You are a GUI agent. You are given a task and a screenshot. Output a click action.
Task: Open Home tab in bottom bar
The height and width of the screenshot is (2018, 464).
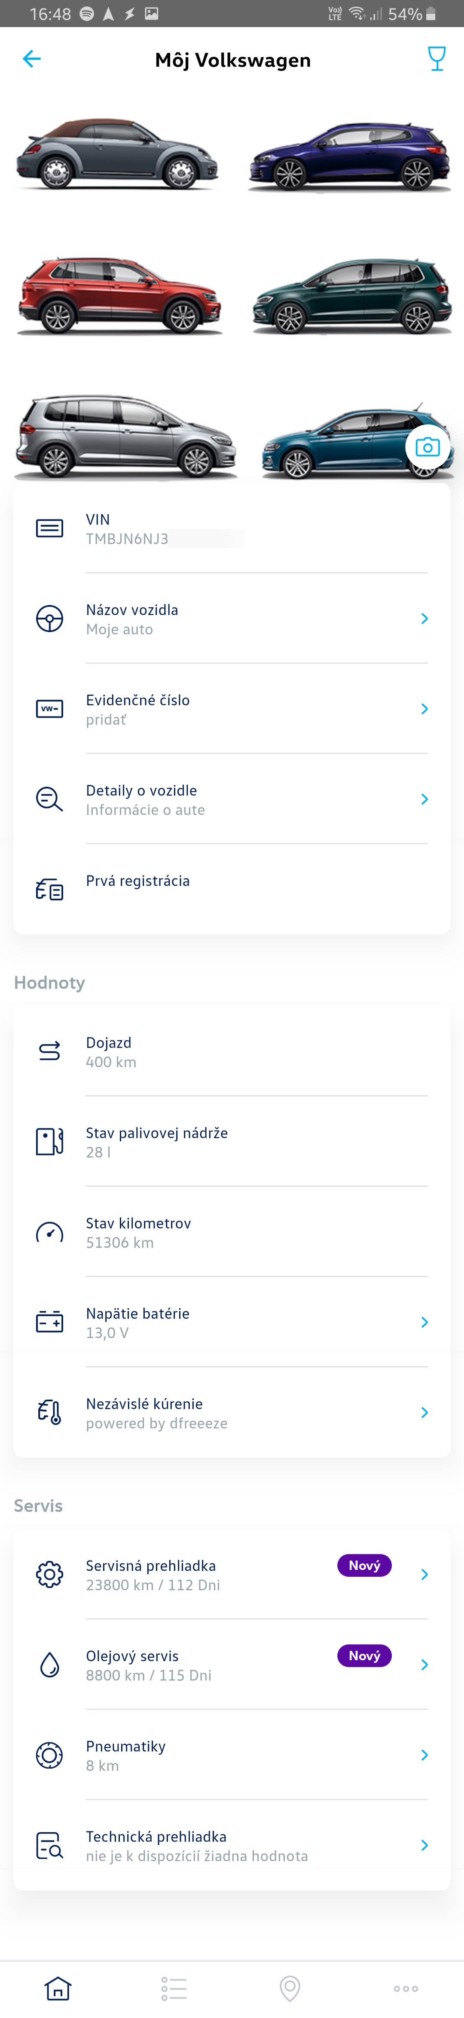point(58,1987)
